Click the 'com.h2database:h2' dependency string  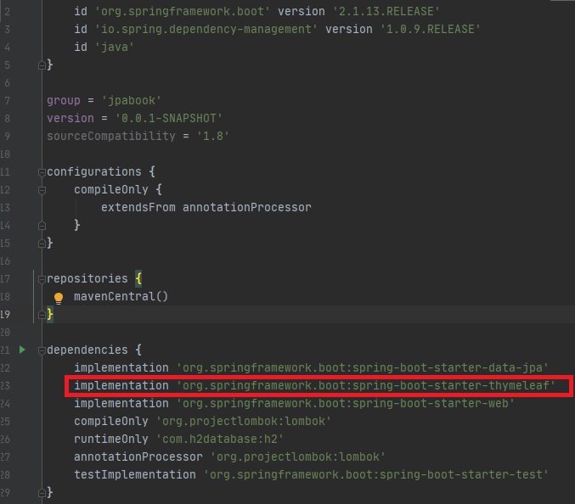219,439
